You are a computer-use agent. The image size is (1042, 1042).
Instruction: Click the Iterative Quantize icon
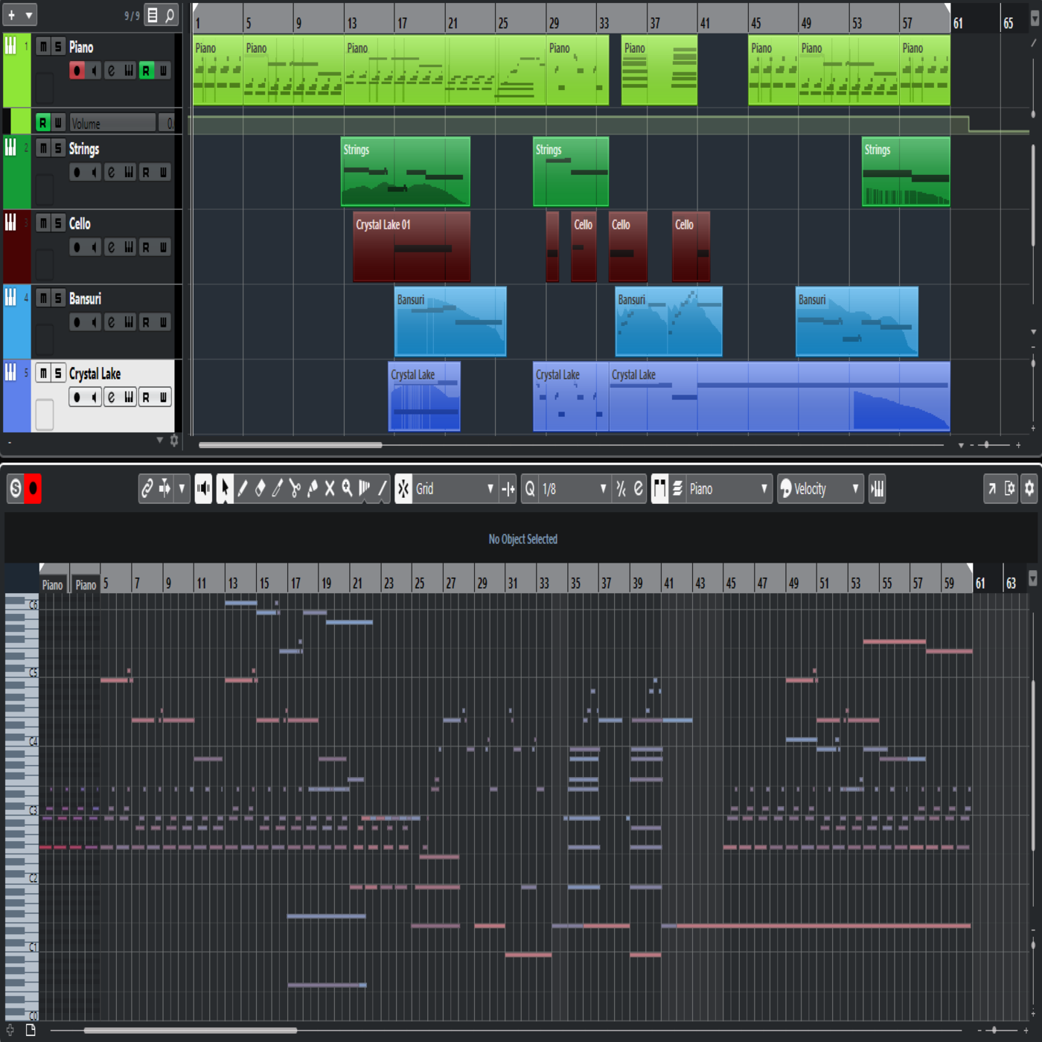621,489
